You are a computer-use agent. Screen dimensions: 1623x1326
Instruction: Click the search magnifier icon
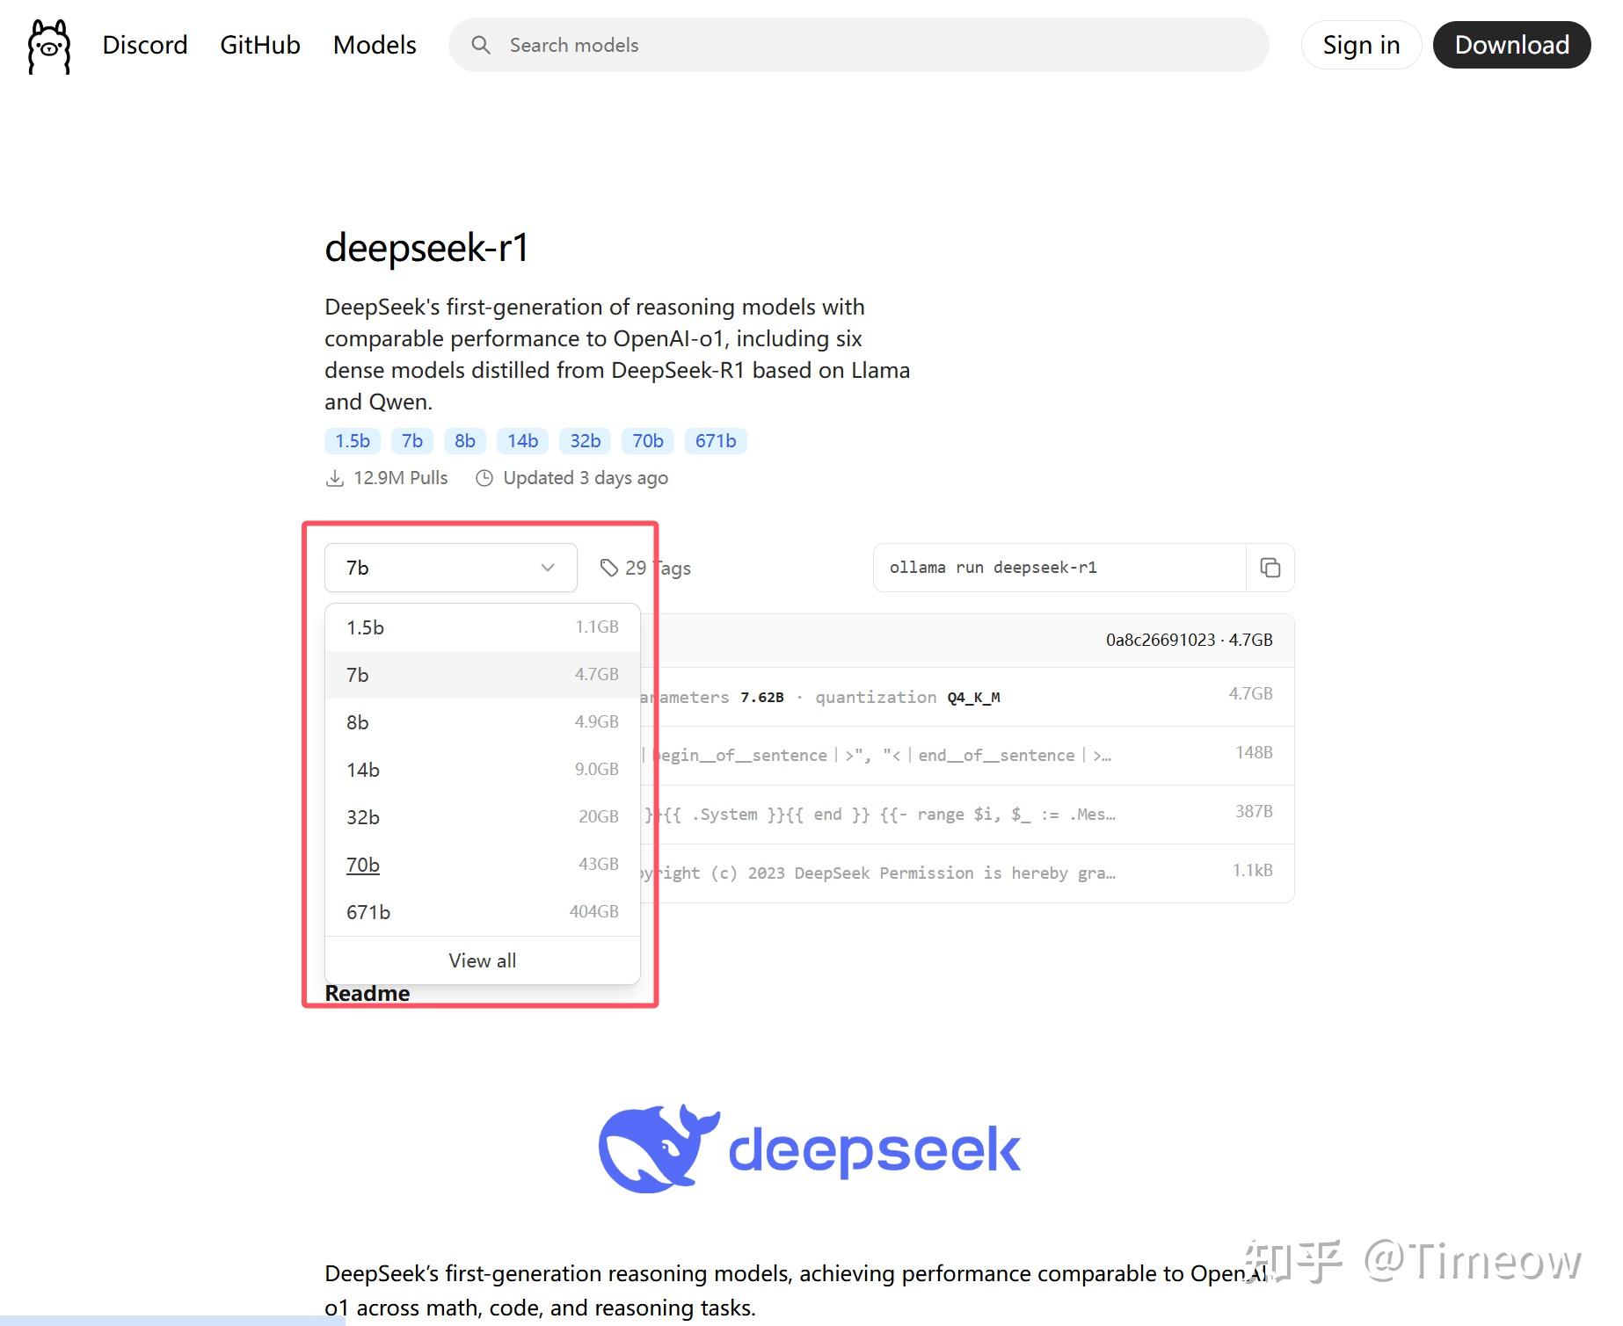[481, 45]
